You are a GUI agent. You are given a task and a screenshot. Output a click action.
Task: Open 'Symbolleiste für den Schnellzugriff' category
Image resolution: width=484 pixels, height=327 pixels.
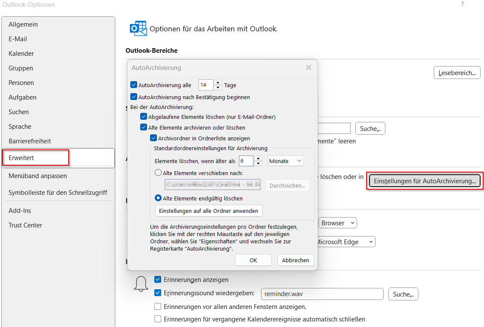coord(58,193)
